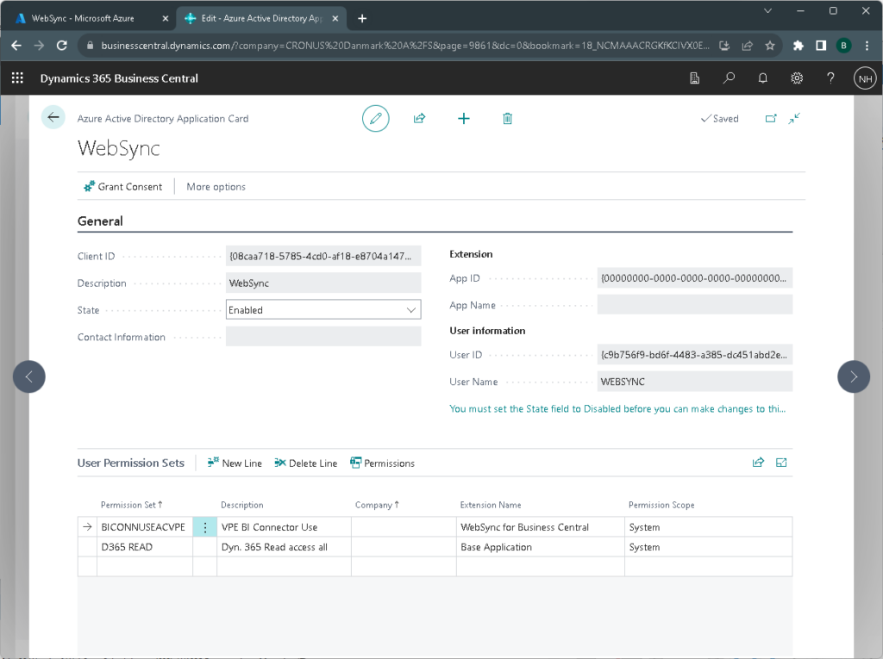Viewport: 883px width, 659px height.
Task: Collapse the card with diagonal arrows icon
Action: pos(794,119)
